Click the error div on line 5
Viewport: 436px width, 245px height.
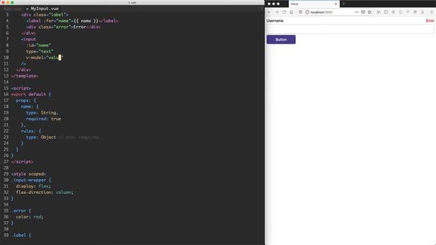pyautogui.click(x=63, y=27)
